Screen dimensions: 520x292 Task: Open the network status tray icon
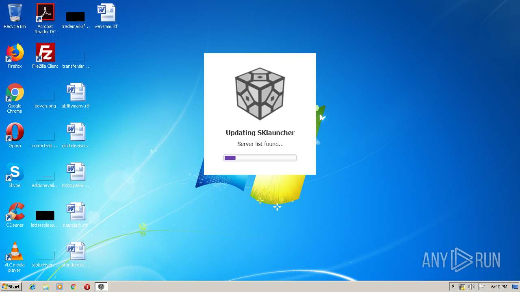[x=462, y=287]
